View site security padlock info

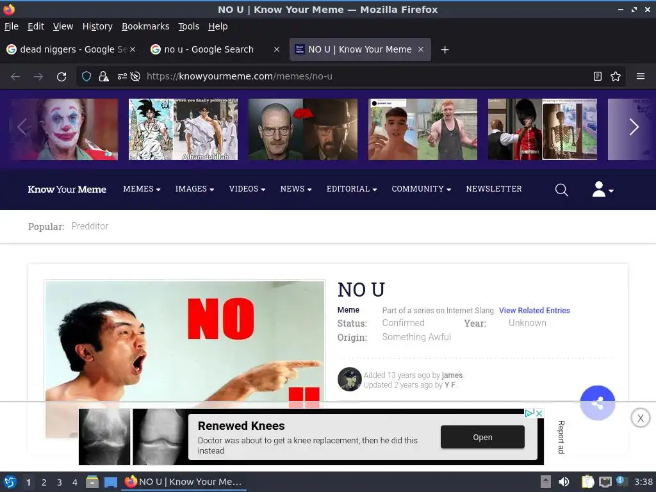[103, 76]
